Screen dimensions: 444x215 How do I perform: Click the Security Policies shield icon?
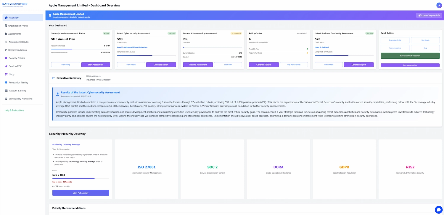[6, 58]
